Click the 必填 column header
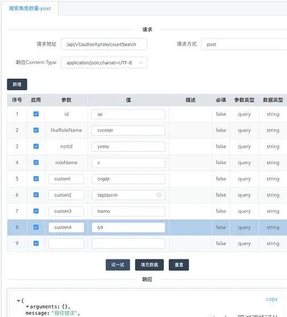Screen dimensions: 287x317 pos(221,100)
